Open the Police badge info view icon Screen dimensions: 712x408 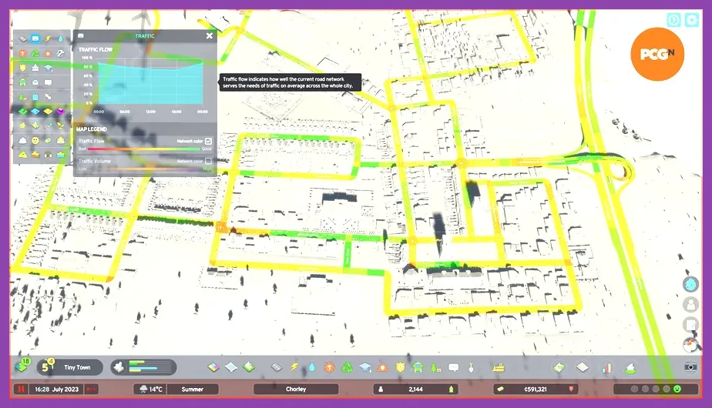pos(22,68)
